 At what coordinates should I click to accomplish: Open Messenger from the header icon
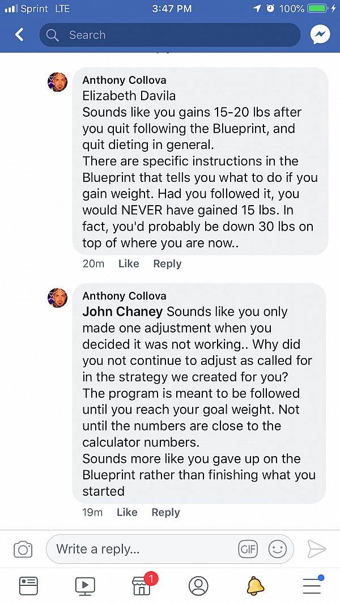coord(320,35)
